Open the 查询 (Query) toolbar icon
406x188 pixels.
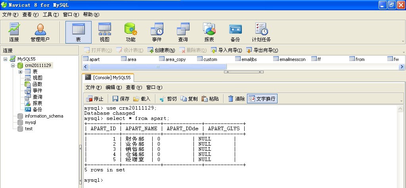183,32
